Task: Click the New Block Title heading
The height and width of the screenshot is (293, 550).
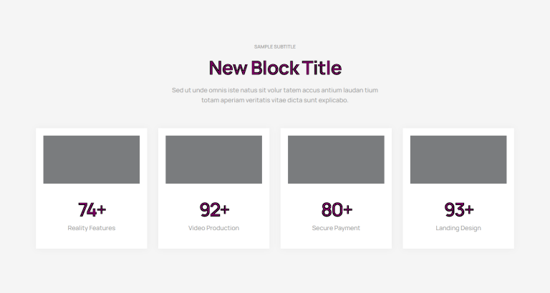Action: point(275,68)
